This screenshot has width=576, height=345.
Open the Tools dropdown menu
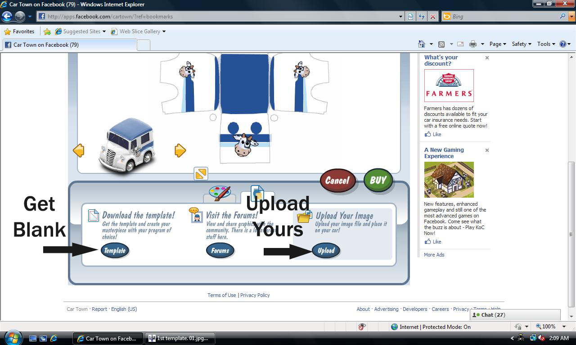point(546,44)
